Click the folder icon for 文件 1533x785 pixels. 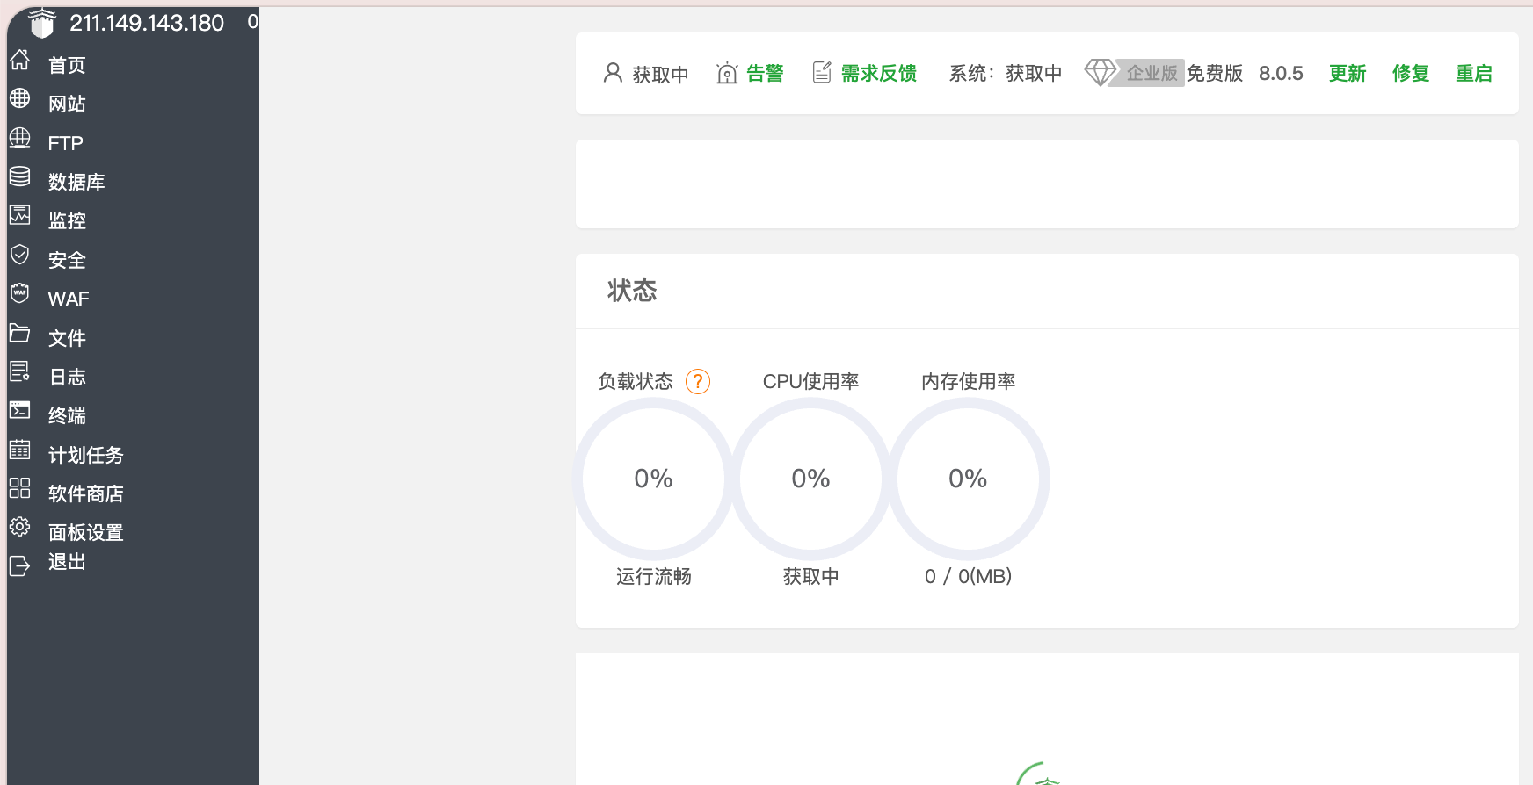[19, 333]
